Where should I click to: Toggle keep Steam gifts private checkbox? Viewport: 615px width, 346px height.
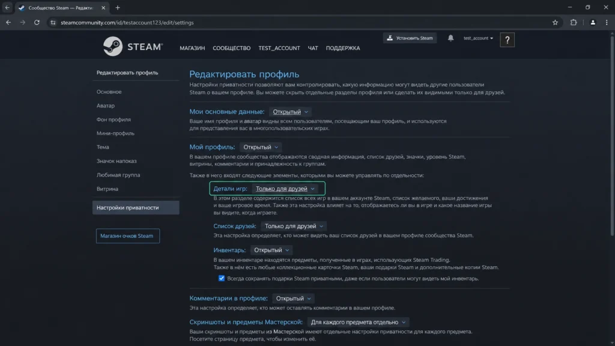(x=222, y=278)
